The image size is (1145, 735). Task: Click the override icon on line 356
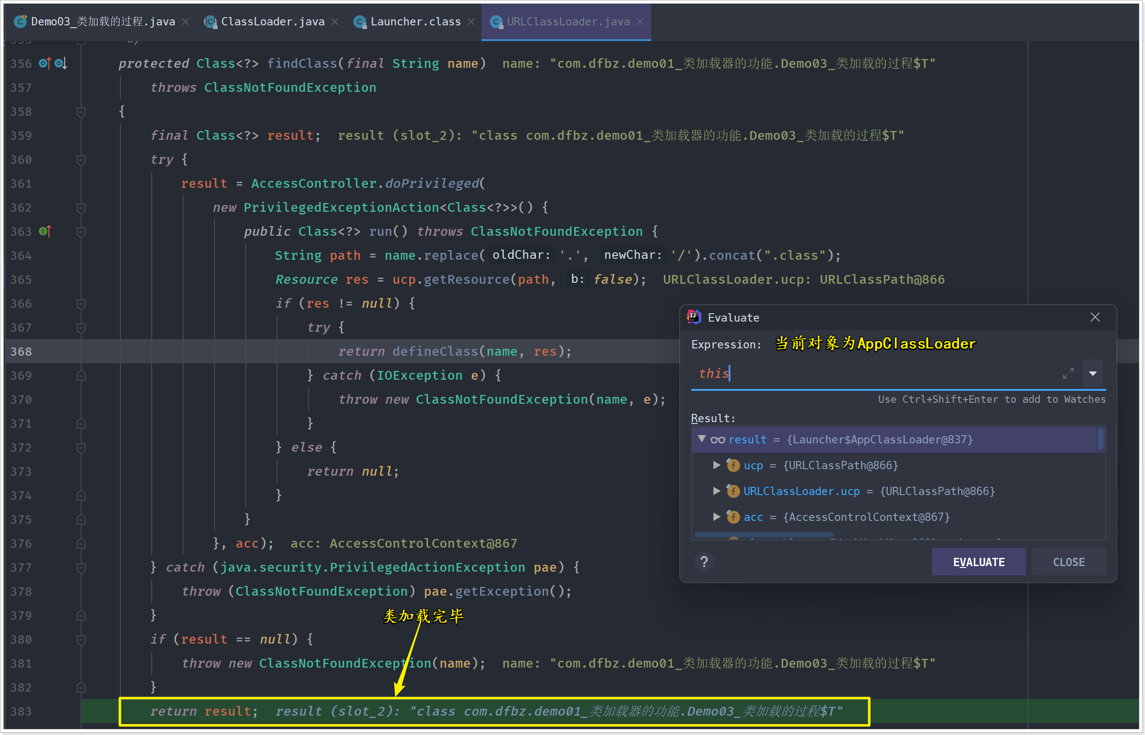tap(44, 63)
